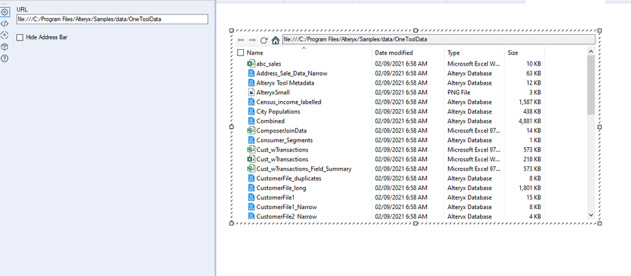The image size is (631, 276).
Task: Open the Help question mark icon
Action: (5, 59)
